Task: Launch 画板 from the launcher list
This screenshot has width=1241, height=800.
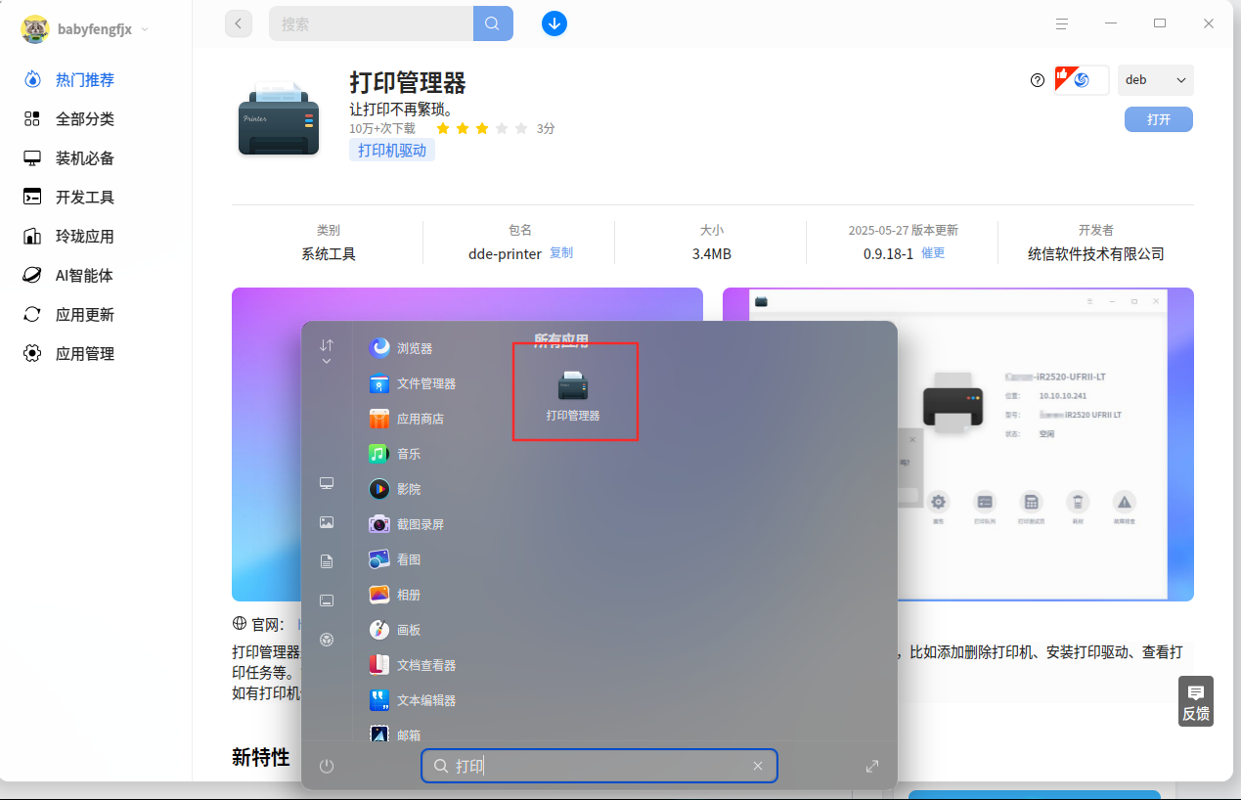Action: pos(395,630)
